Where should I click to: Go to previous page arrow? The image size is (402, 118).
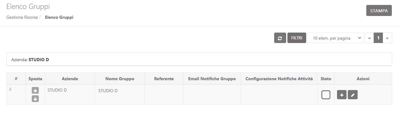pyautogui.click(x=369, y=38)
